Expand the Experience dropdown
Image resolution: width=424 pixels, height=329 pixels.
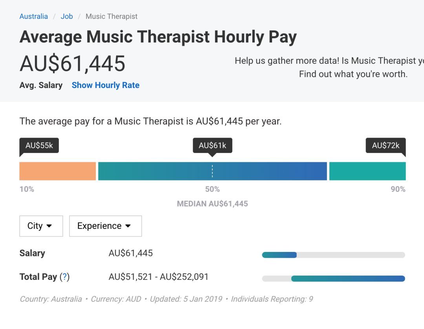(x=105, y=226)
